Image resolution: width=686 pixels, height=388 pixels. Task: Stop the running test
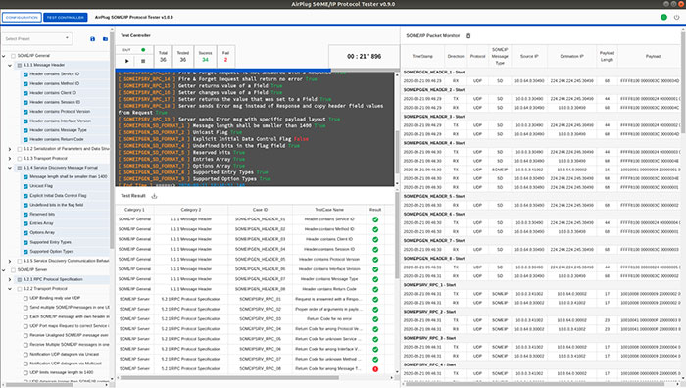(143, 61)
